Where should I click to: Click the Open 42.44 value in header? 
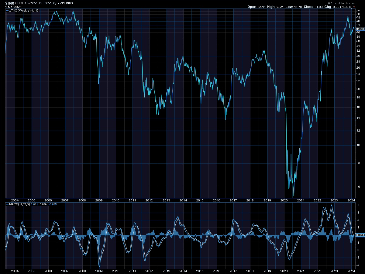[x=256, y=7]
